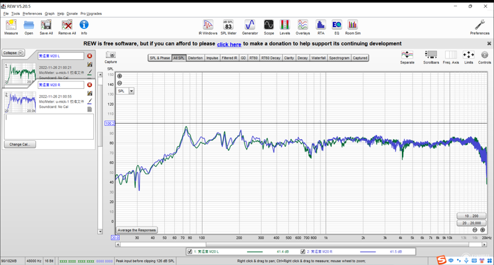Click Average the Responses button
494x265 pixels.
click(136, 230)
